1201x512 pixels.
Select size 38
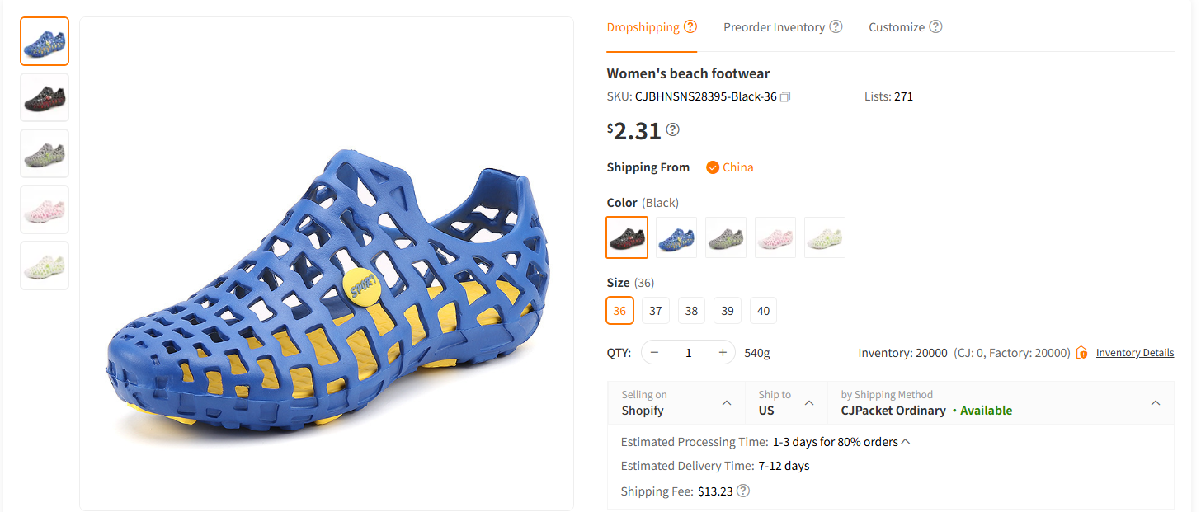pos(691,310)
